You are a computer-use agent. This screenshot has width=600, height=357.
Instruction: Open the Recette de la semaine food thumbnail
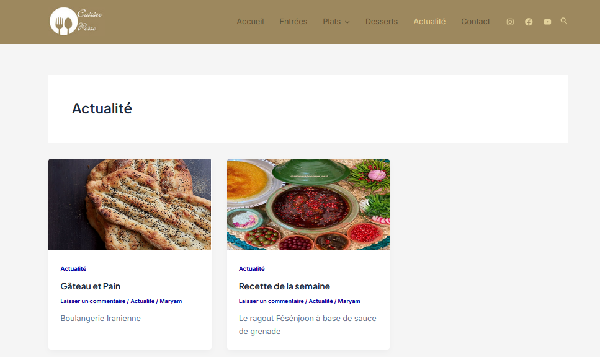tap(308, 204)
